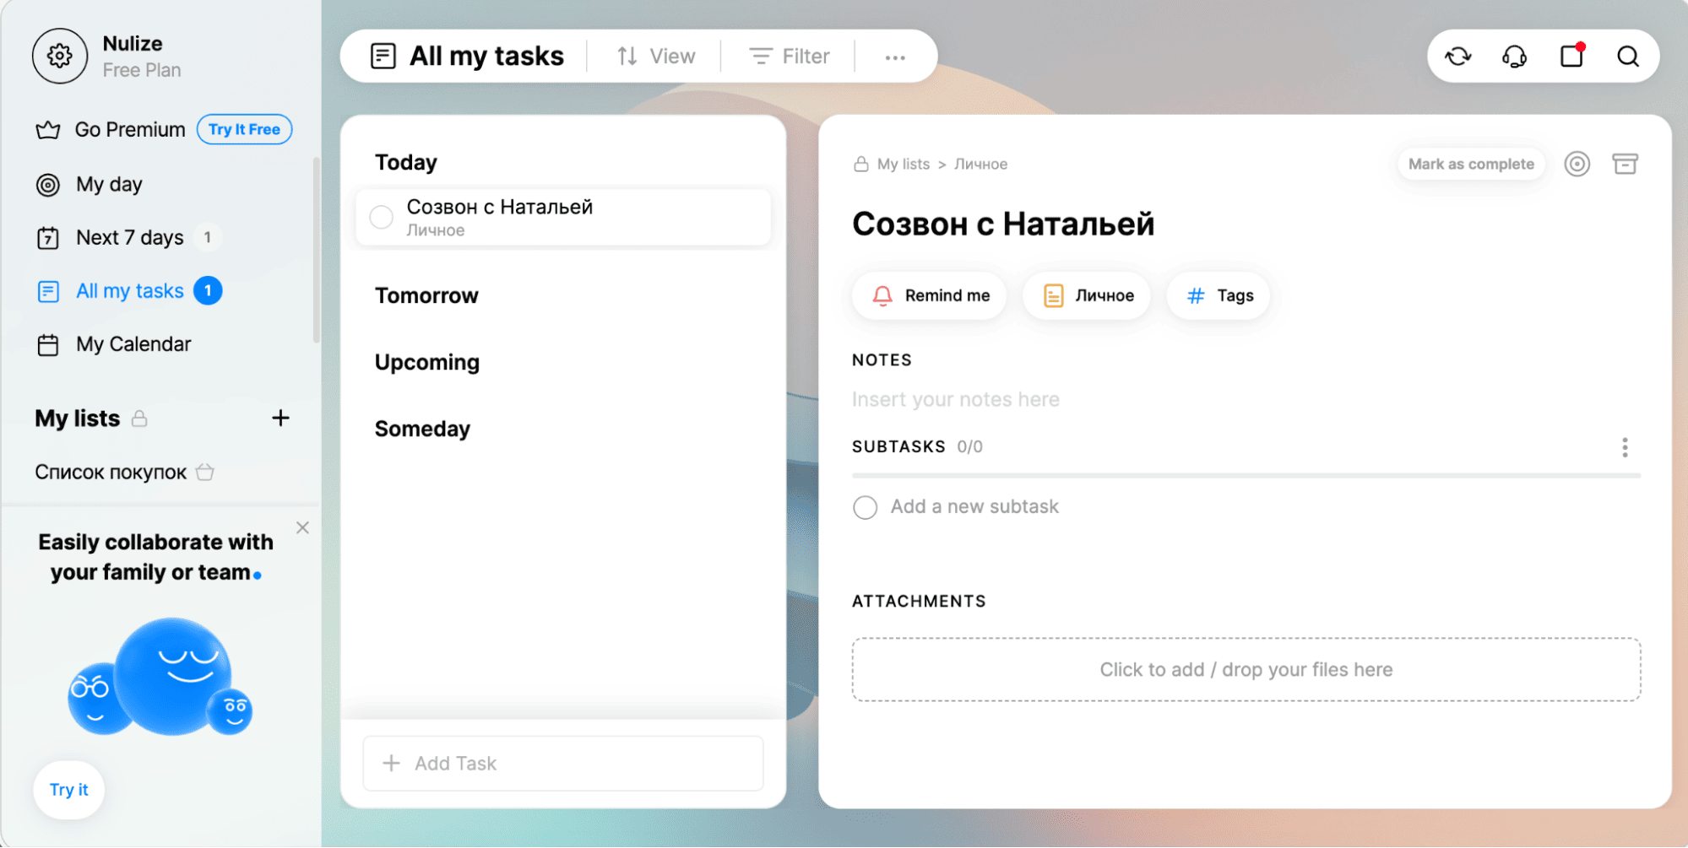Open subtasks three-dot options menu
The height and width of the screenshot is (848, 1688).
click(1624, 447)
